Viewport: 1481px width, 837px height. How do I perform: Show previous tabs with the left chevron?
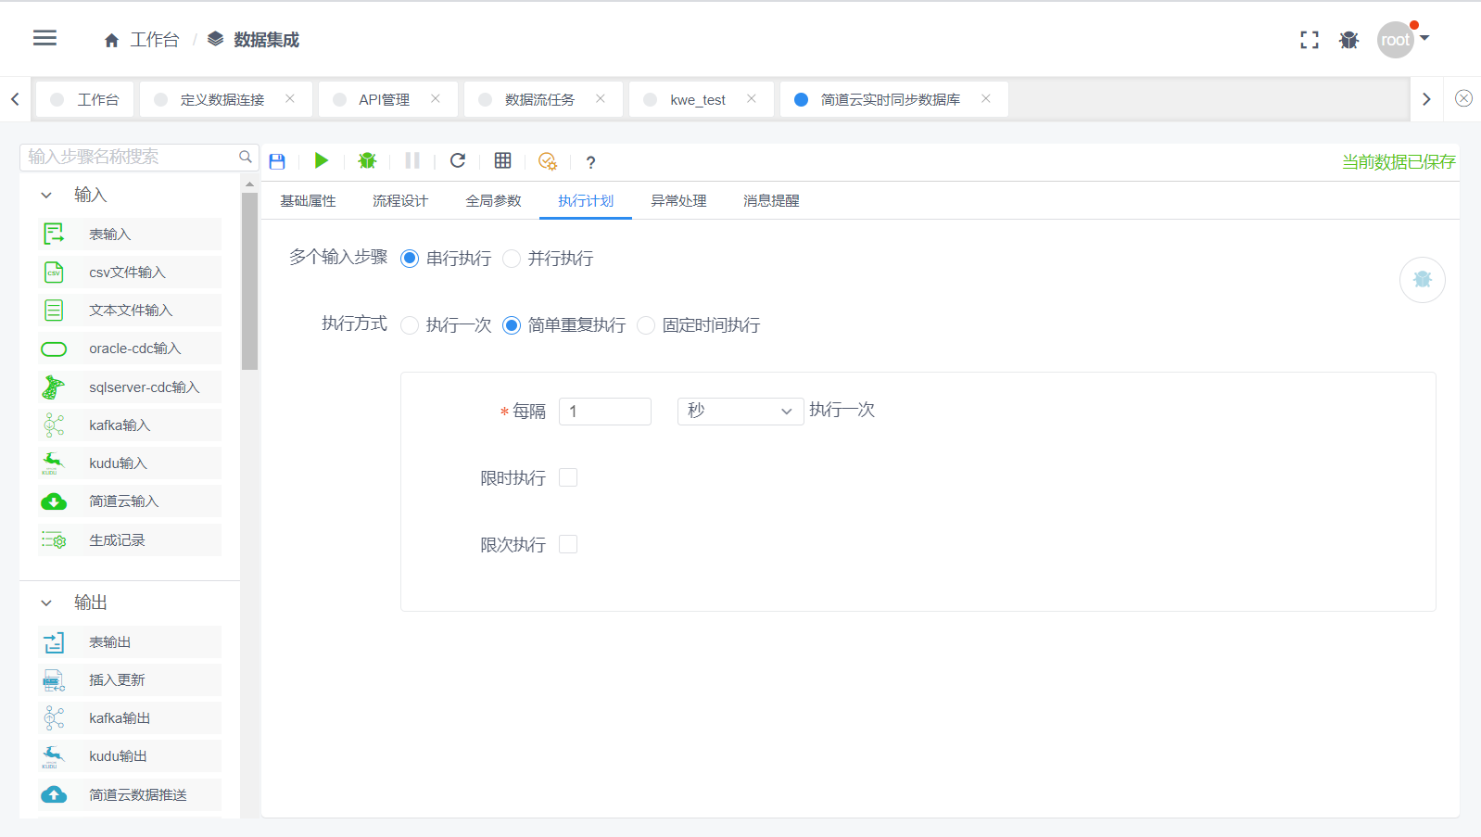(15, 99)
